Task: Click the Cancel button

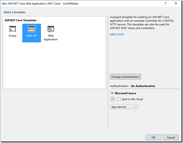Action: (x=171, y=138)
